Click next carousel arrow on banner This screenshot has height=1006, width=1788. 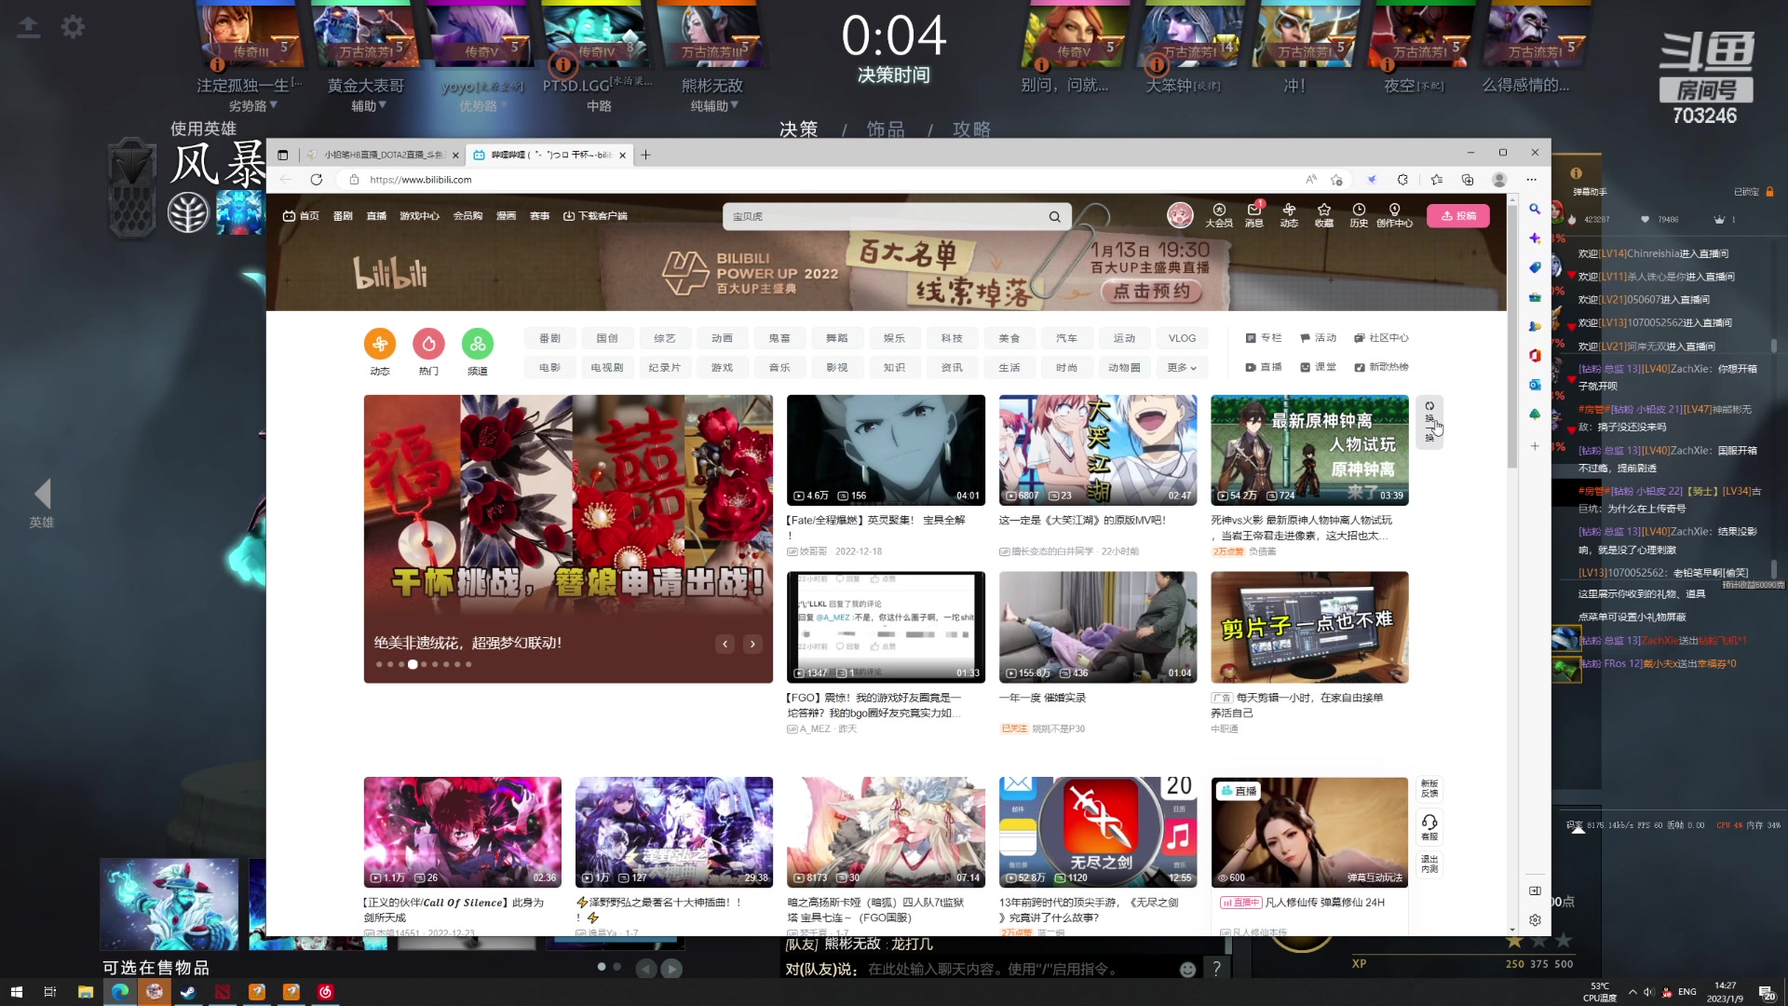[752, 644]
